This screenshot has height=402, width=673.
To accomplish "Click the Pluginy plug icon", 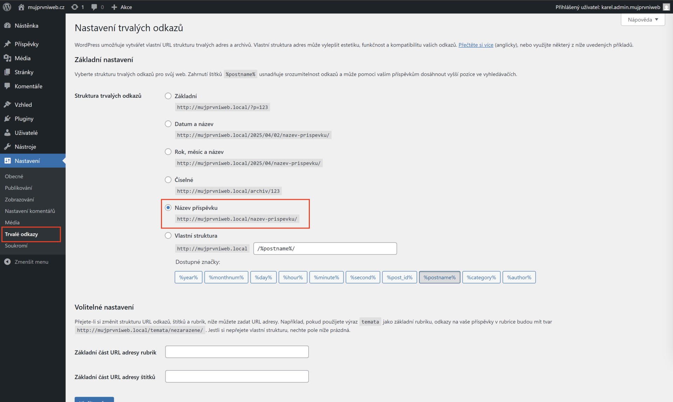I will click(7, 119).
